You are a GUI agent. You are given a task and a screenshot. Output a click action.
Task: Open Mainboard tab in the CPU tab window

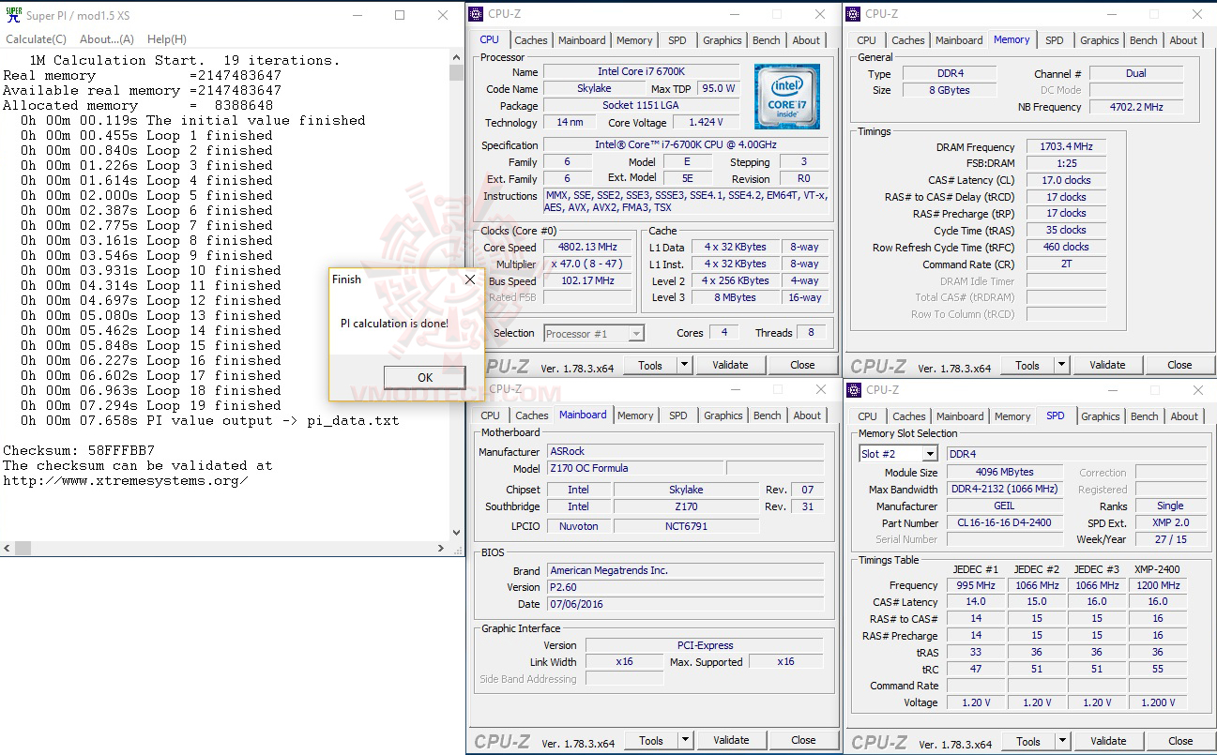(582, 40)
